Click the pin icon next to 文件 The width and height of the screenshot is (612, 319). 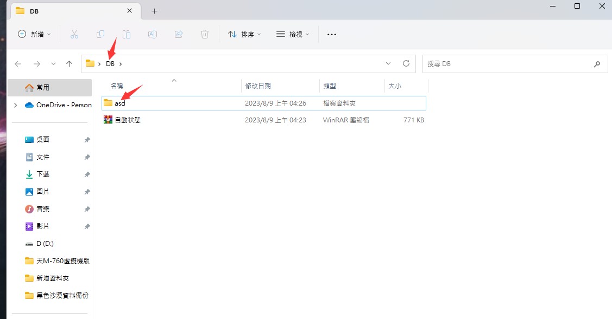pos(87,158)
